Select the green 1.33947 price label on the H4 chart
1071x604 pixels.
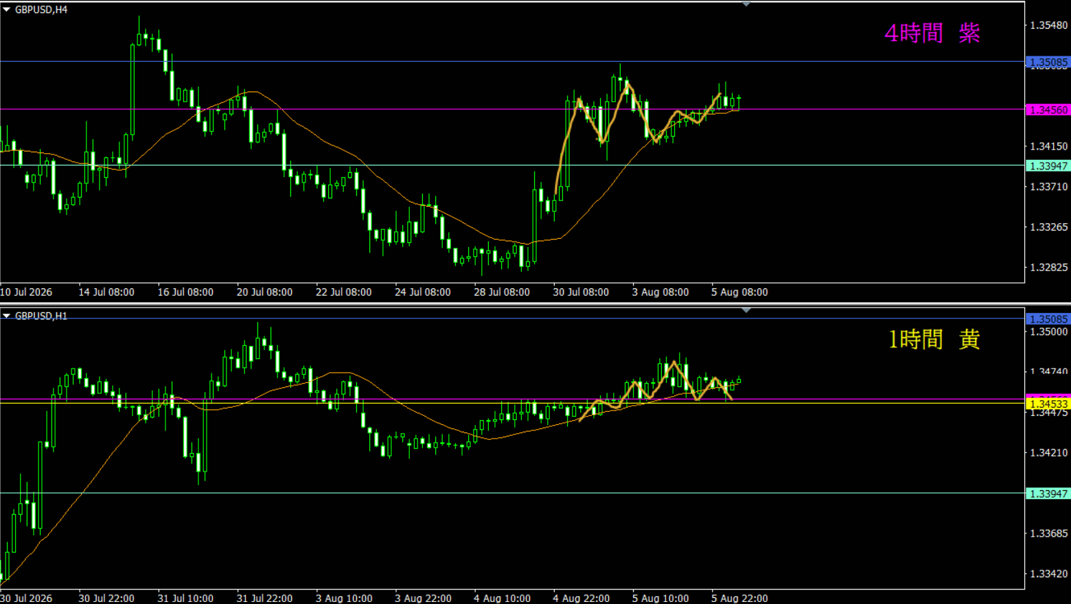1048,166
